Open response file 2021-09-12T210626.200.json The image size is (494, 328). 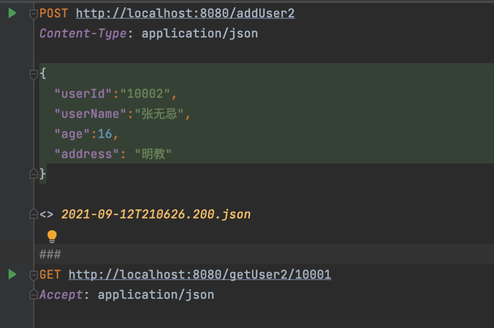[156, 214]
